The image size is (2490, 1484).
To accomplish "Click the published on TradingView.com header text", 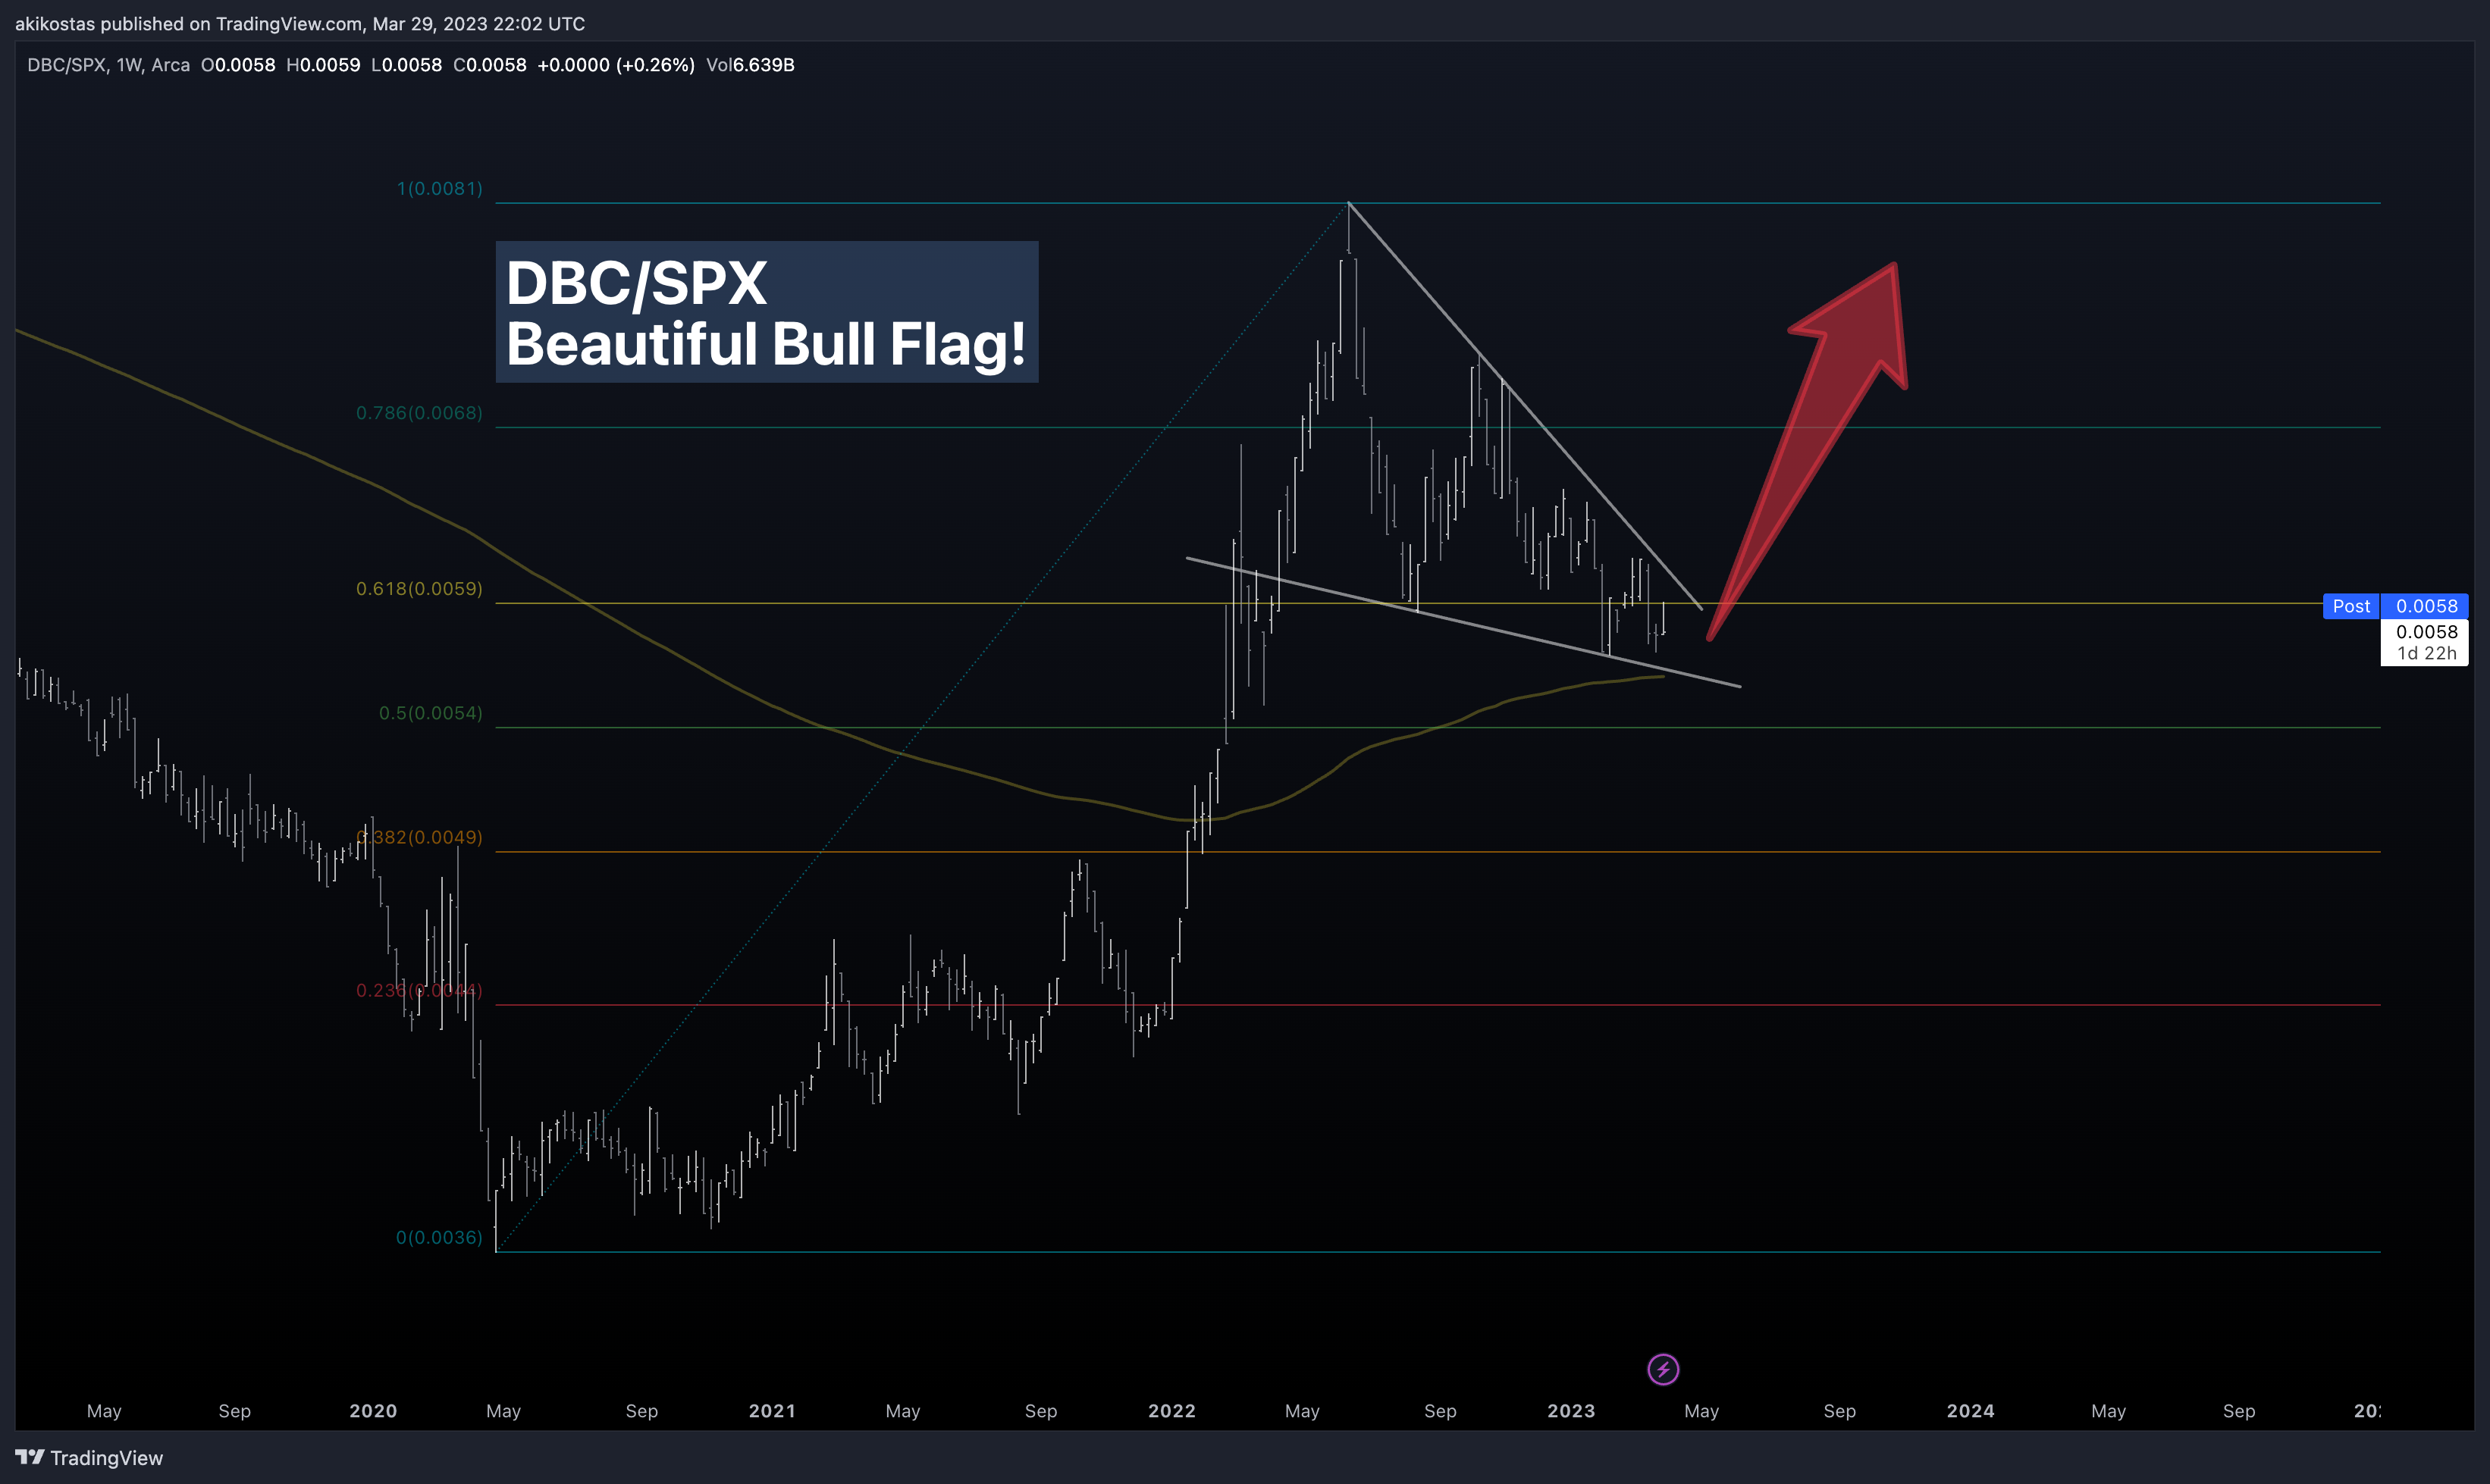I will pyautogui.click(x=300, y=23).
